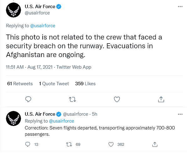Reply to the main tweet with comment icon
187x153 pixels.
28,99
